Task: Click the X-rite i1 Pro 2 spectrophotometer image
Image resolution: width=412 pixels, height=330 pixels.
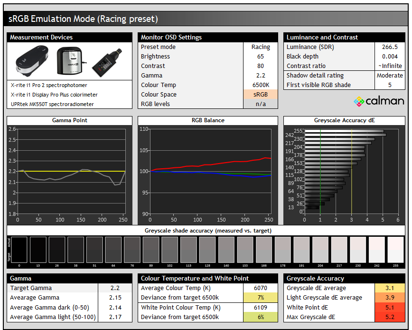Action: [x=32, y=61]
